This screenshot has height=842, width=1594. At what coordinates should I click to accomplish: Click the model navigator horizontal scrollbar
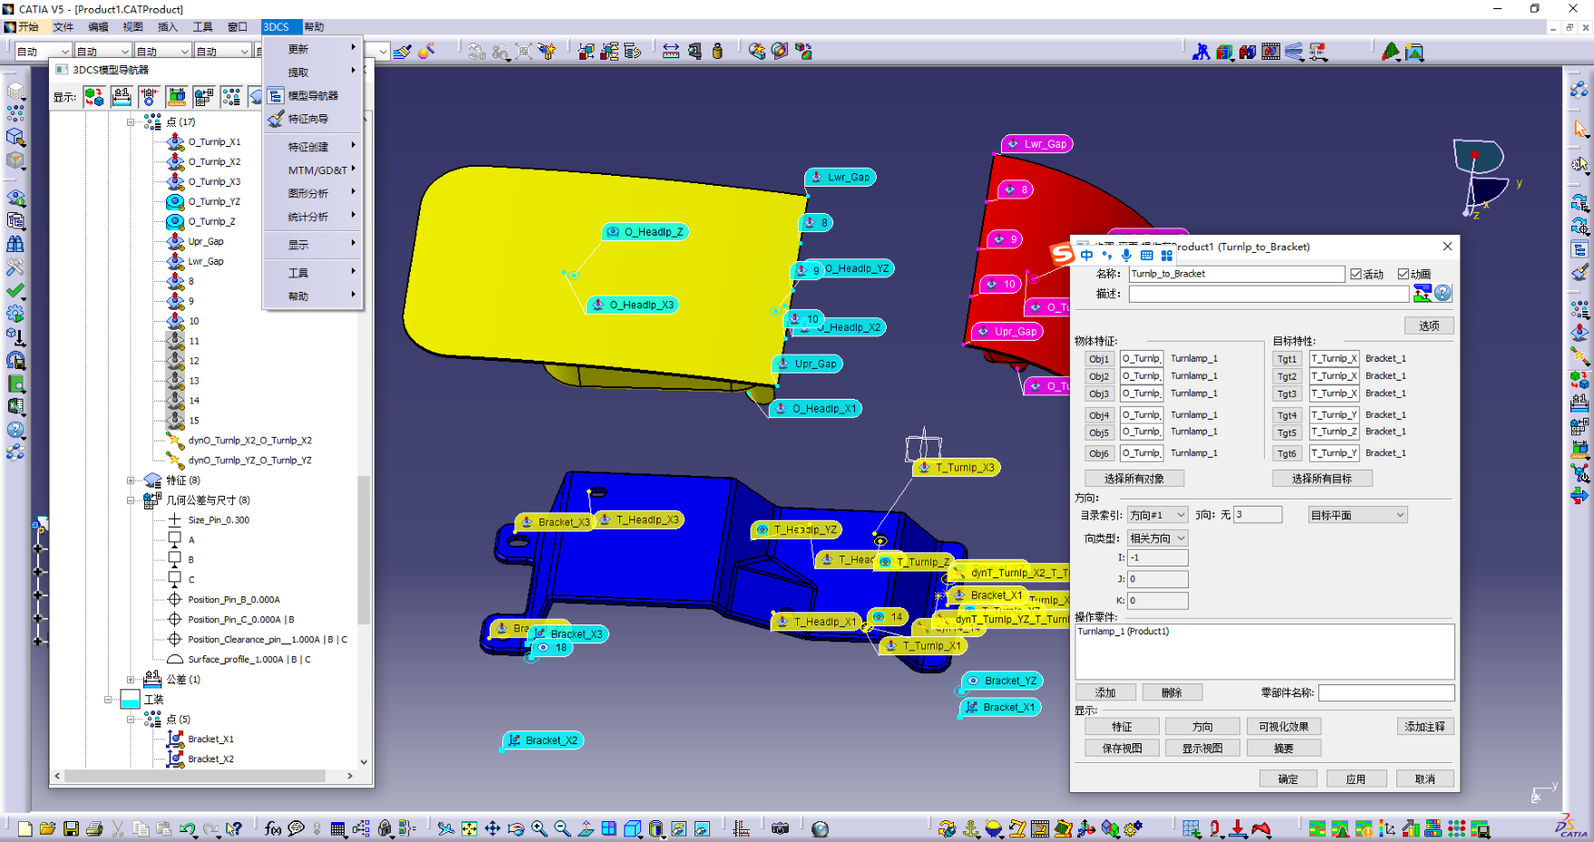coord(195,776)
